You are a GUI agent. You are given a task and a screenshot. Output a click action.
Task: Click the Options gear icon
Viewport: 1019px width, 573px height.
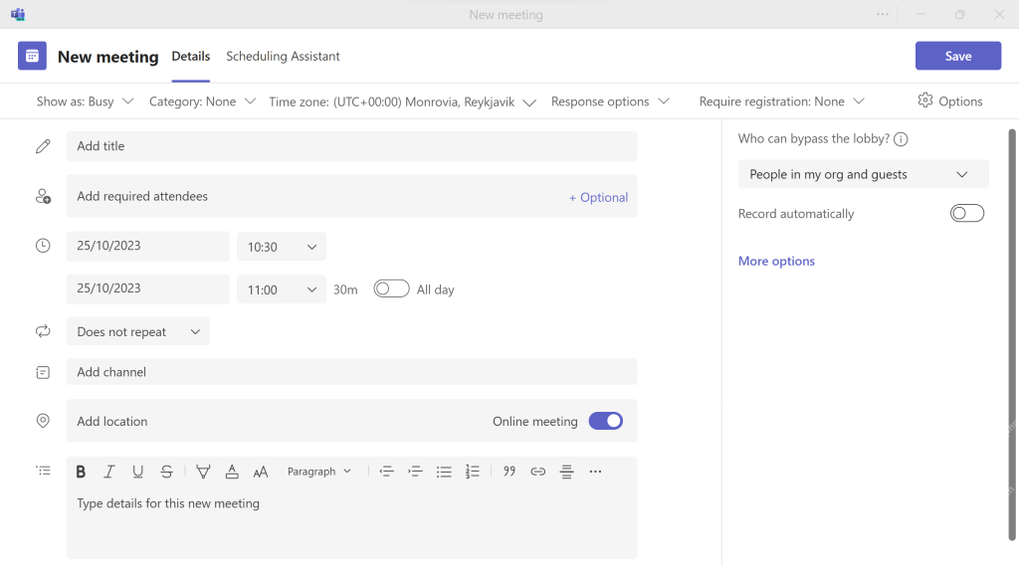[x=924, y=100]
